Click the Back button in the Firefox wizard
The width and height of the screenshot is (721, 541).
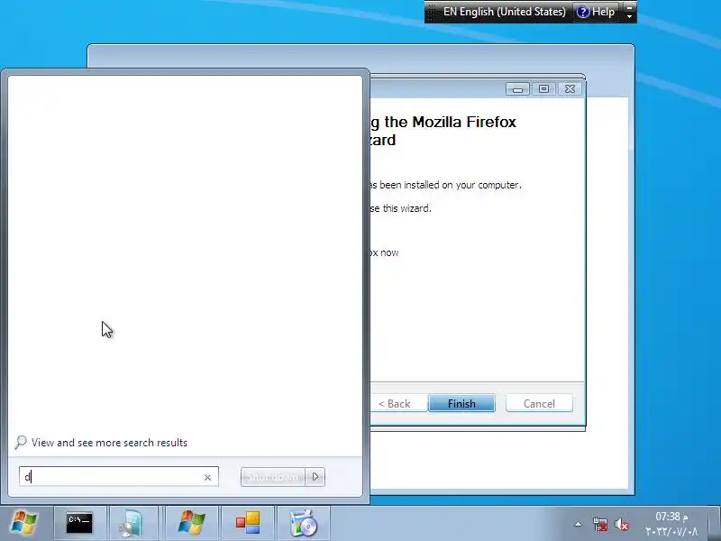[x=397, y=403]
